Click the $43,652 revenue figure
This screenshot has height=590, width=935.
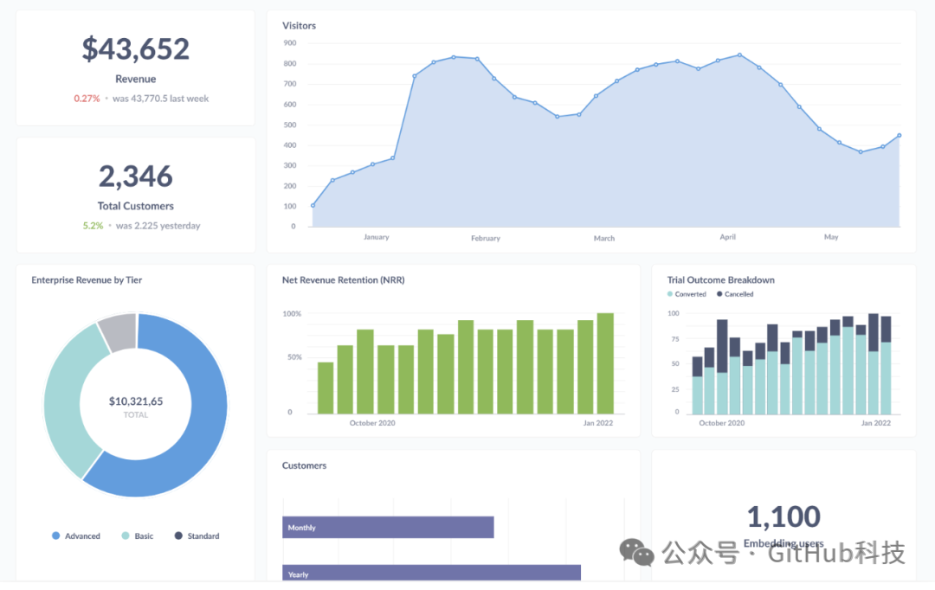pyautogui.click(x=135, y=48)
